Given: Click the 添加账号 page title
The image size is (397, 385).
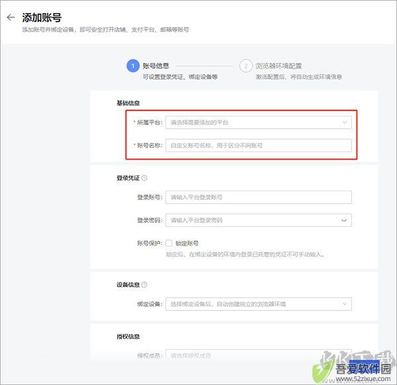Looking at the screenshot, I should pyautogui.click(x=42, y=17).
